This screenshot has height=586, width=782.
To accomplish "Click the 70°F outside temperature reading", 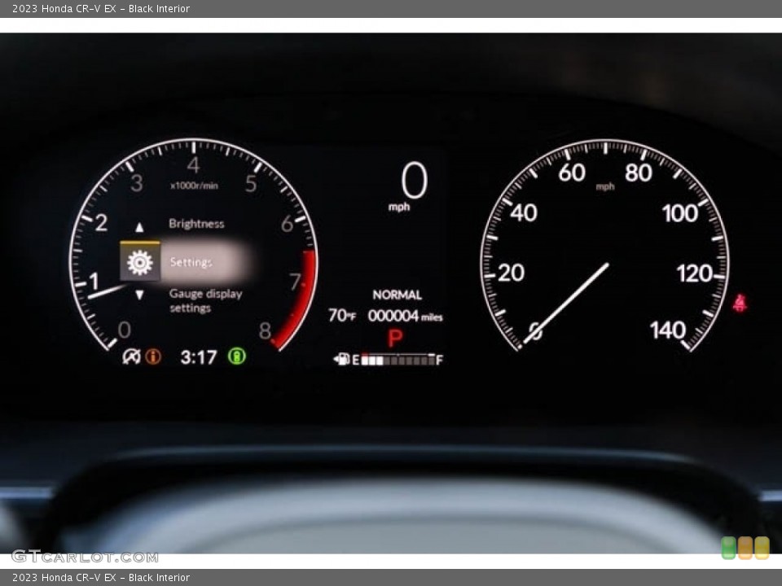I will [x=341, y=316].
